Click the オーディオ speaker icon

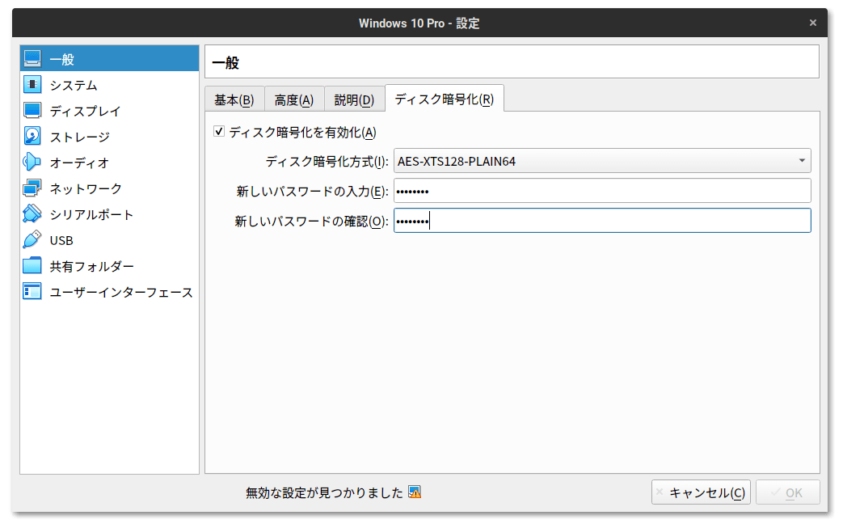coord(32,162)
